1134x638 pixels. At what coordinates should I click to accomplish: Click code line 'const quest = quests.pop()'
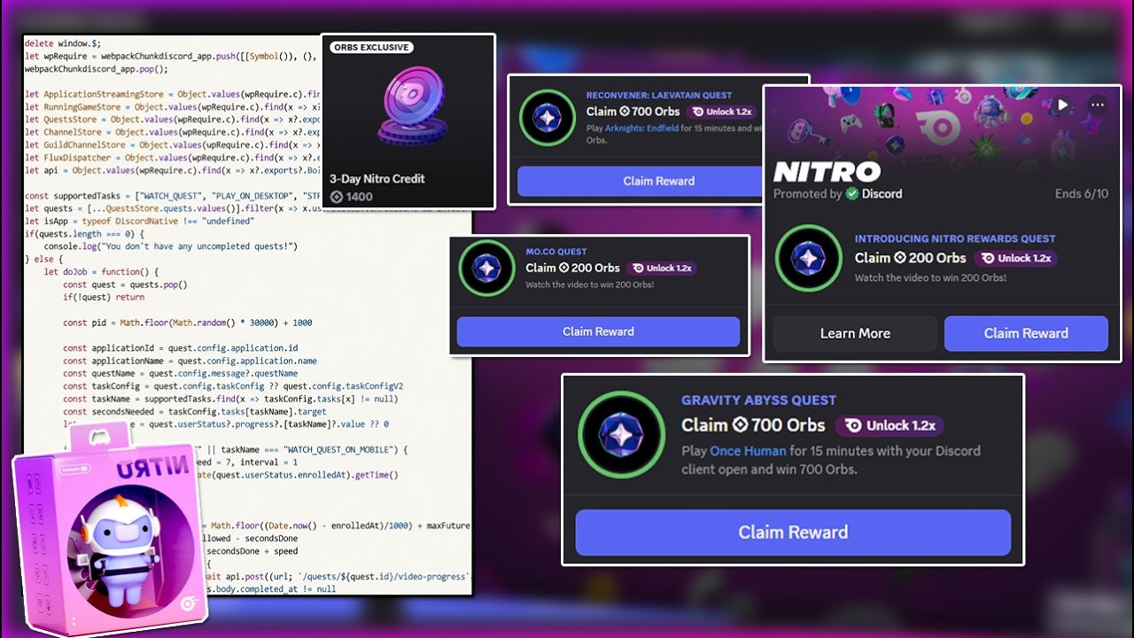(x=125, y=284)
